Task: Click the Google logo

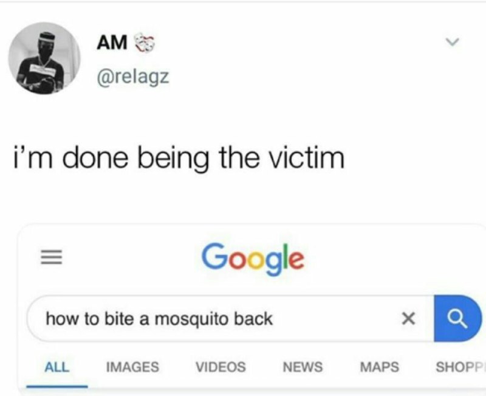Action: 253,259
